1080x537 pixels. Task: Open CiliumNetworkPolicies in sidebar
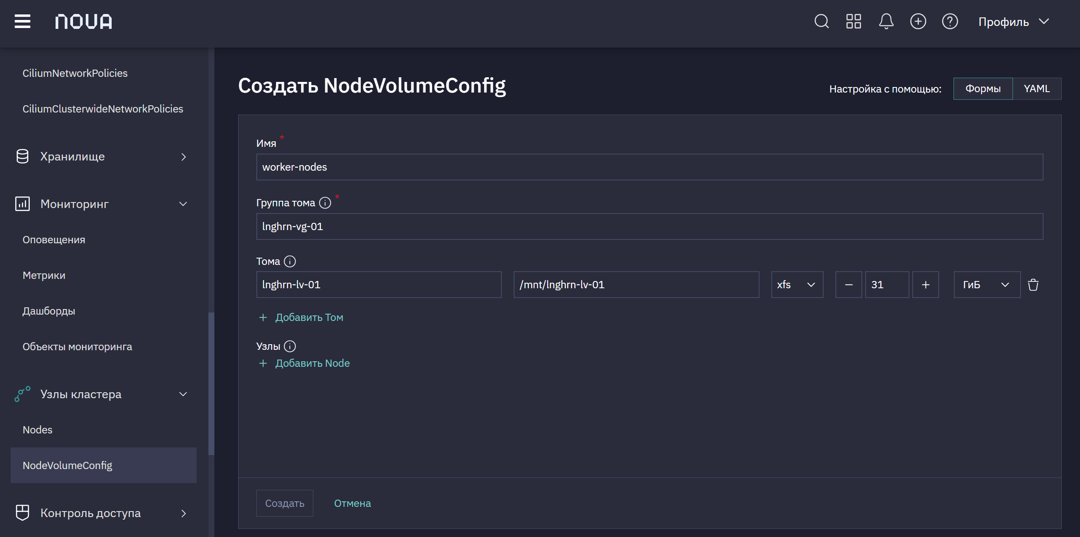coord(75,73)
